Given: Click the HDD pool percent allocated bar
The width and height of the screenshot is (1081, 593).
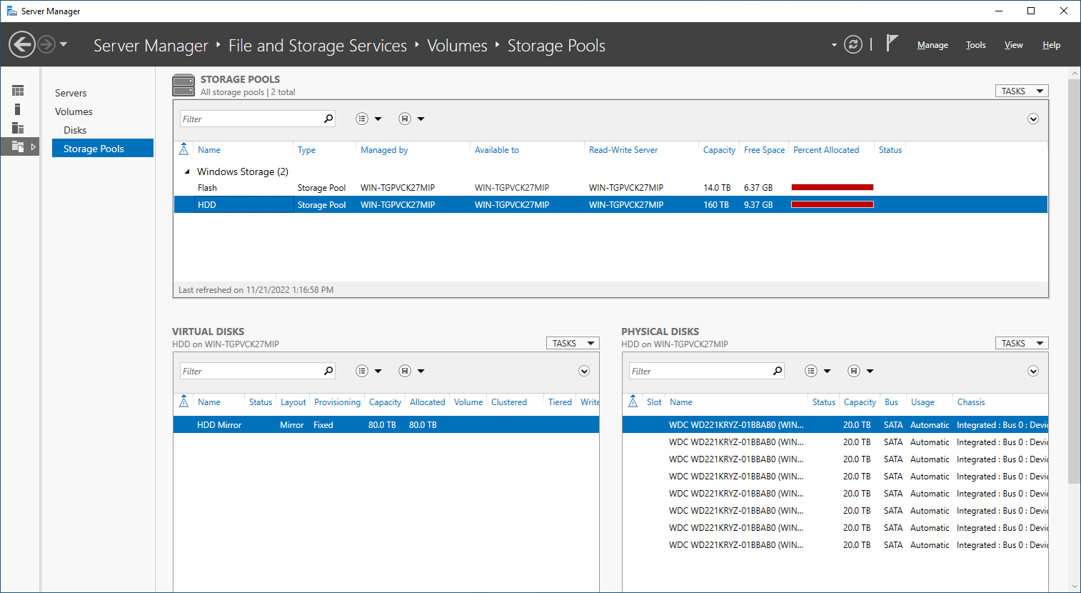Looking at the screenshot, I should pyautogui.click(x=833, y=204).
